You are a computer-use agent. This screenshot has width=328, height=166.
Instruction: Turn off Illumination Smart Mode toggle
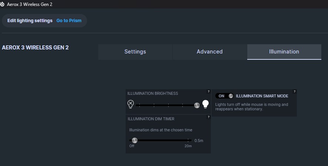coord(225,96)
